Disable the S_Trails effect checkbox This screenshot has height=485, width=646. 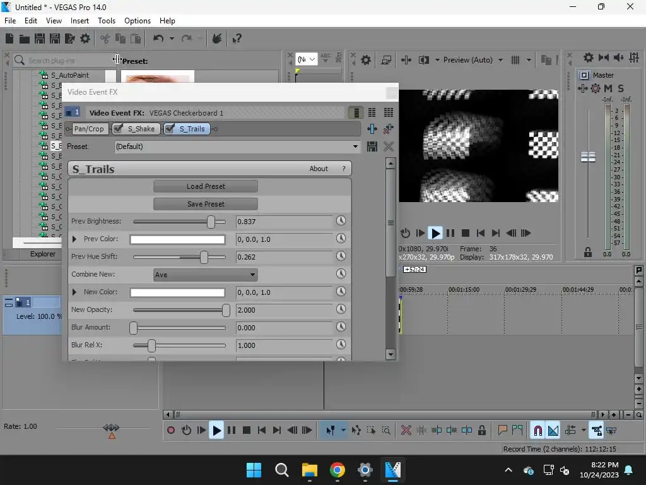click(x=170, y=129)
